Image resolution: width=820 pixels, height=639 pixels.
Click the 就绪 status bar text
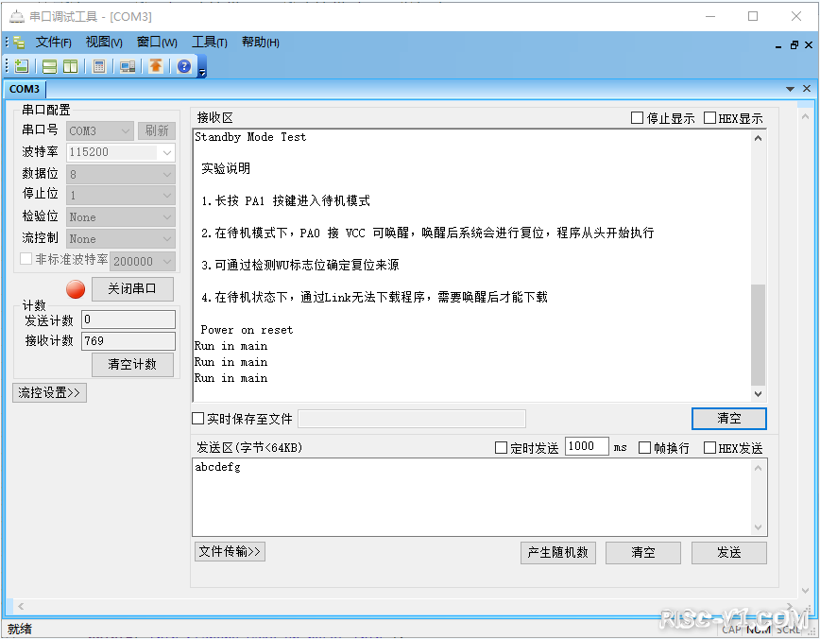point(20,629)
